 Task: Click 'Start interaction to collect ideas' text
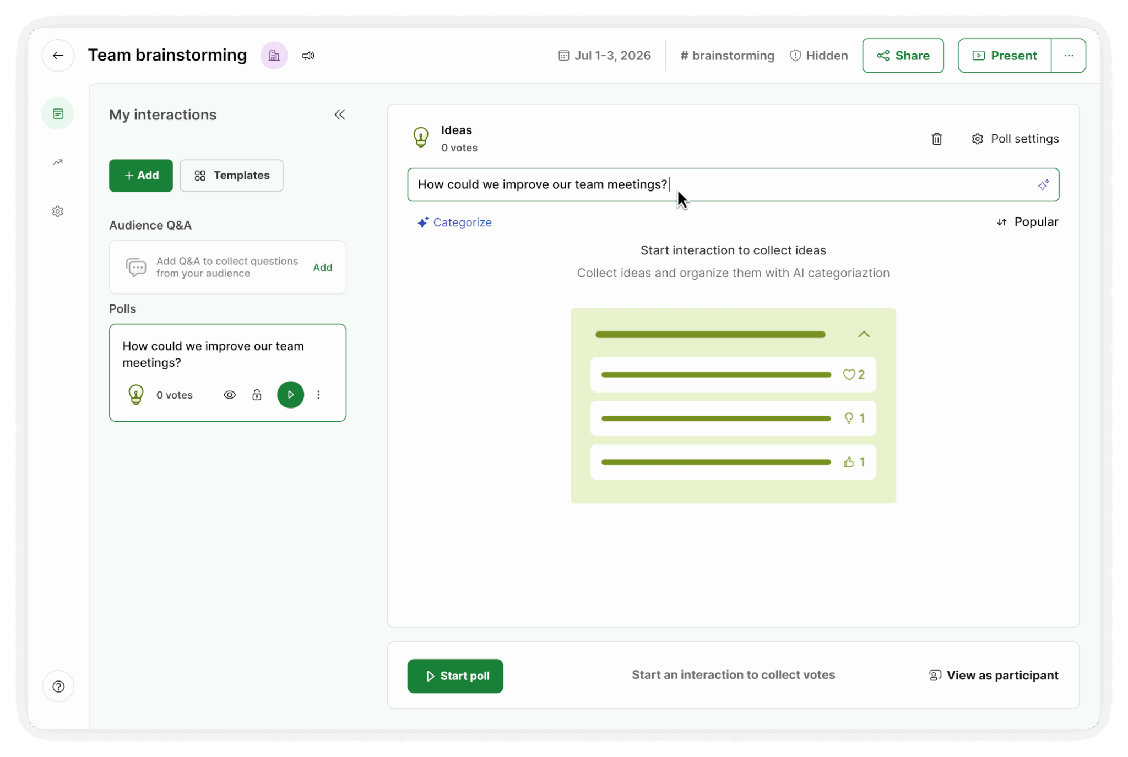click(x=733, y=250)
